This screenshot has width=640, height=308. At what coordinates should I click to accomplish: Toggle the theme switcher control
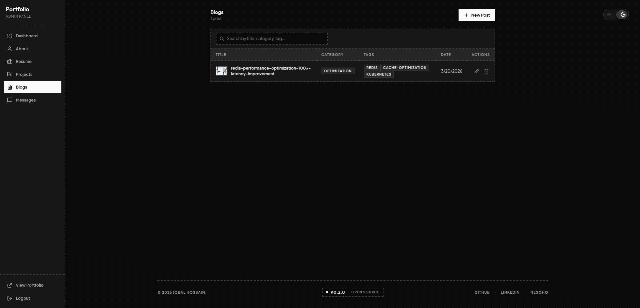pos(616,15)
